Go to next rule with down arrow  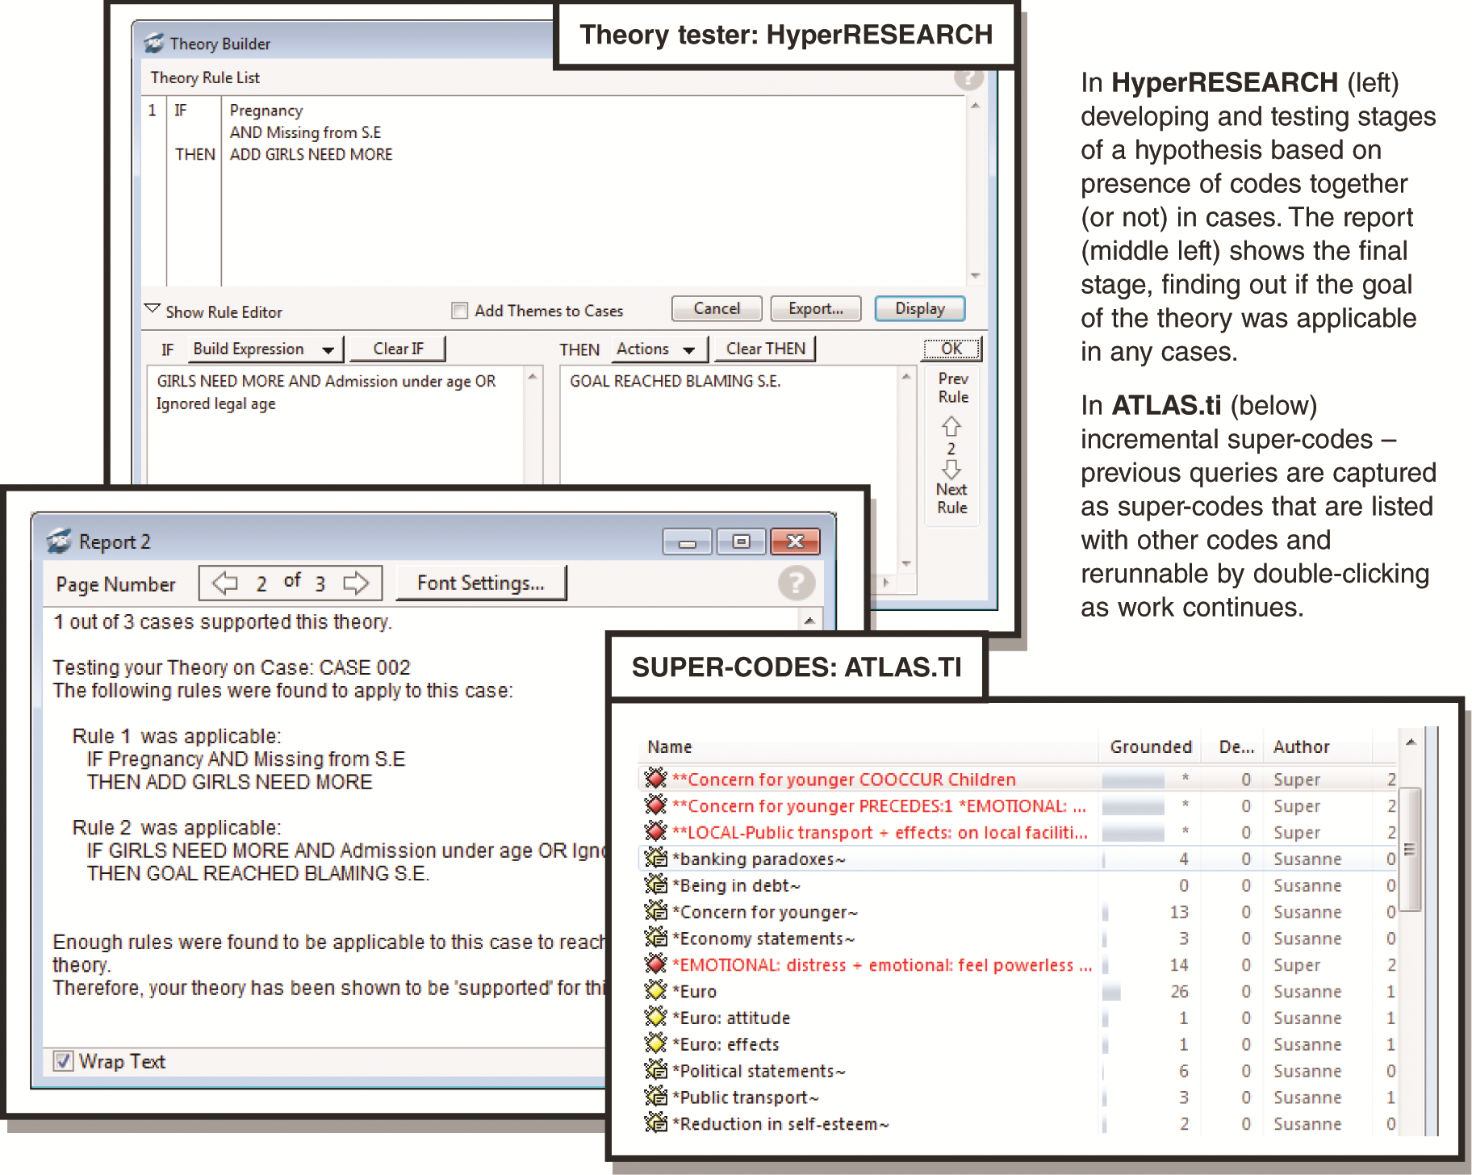(951, 469)
